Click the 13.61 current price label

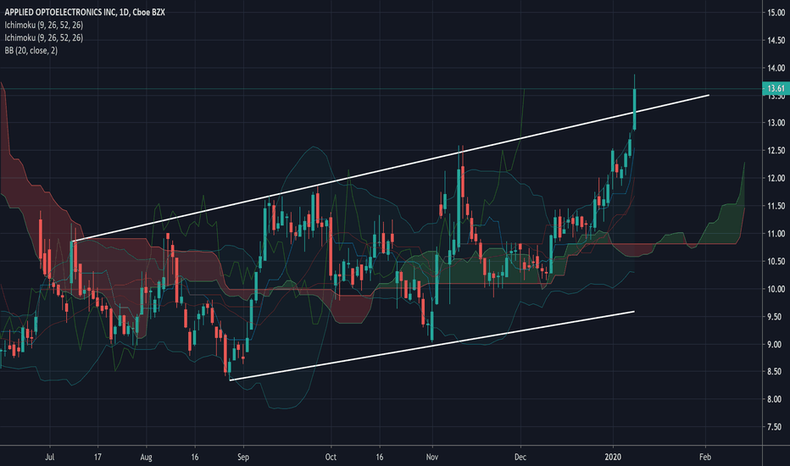[x=776, y=89]
